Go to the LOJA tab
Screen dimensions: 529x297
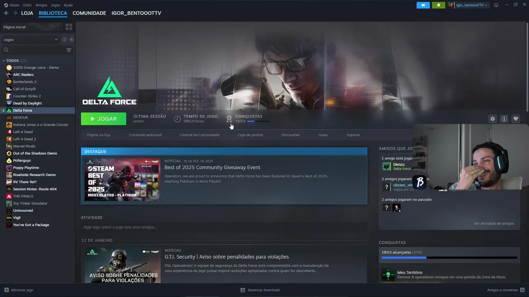[27, 13]
